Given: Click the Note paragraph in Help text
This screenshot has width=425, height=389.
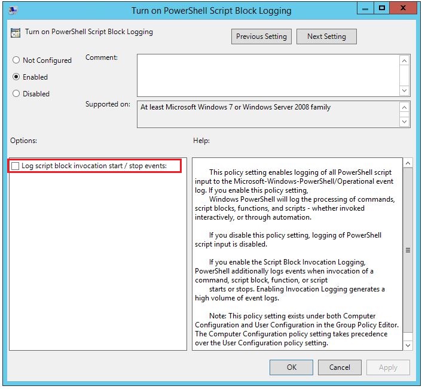Looking at the screenshot, I should point(297,329).
